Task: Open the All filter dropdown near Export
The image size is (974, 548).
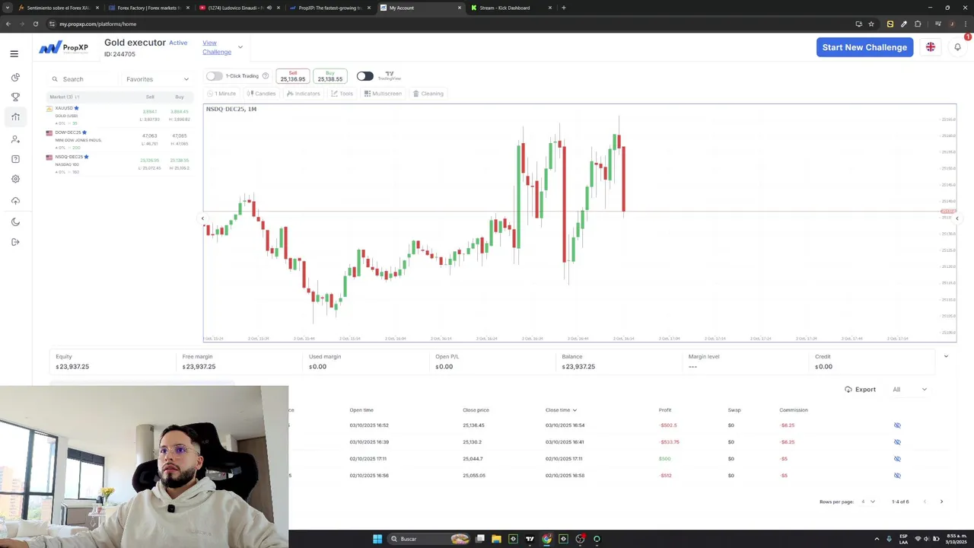Action: pos(910,390)
